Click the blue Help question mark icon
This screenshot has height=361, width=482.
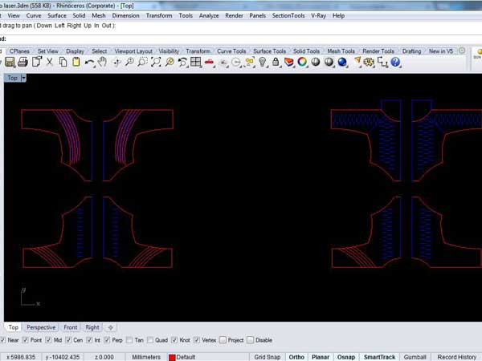point(395,62)
